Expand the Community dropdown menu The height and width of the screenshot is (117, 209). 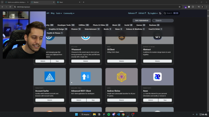(69, 13)
